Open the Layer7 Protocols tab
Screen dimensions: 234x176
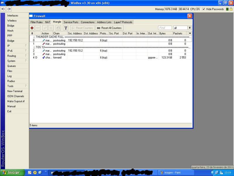[123, 22]
